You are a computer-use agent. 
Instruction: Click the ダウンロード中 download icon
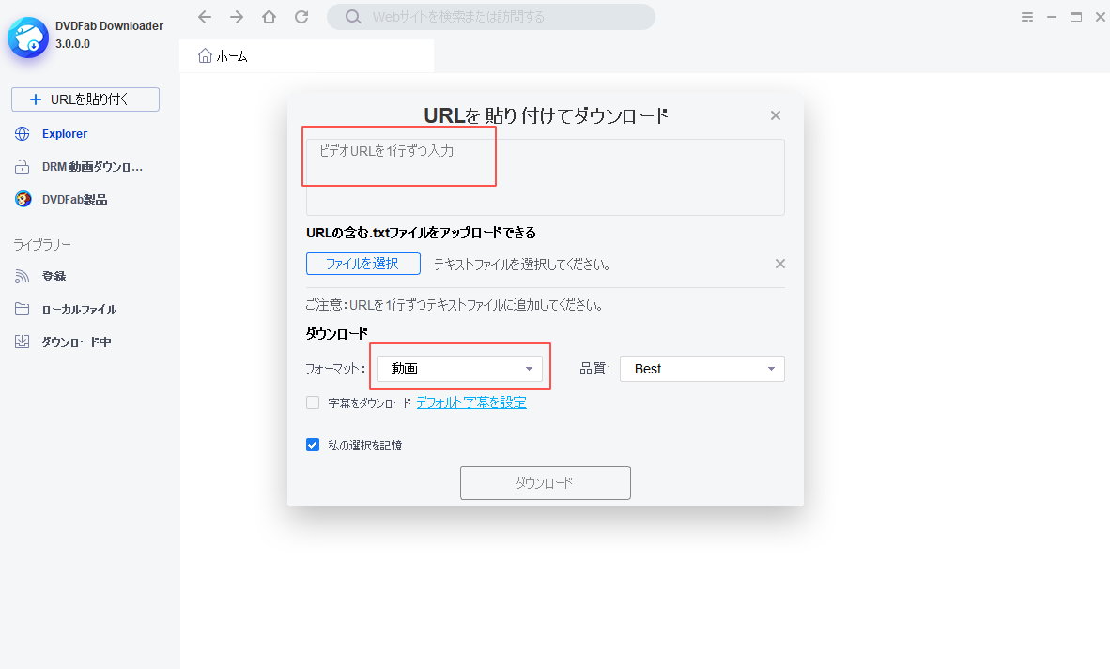click(22, 342)
